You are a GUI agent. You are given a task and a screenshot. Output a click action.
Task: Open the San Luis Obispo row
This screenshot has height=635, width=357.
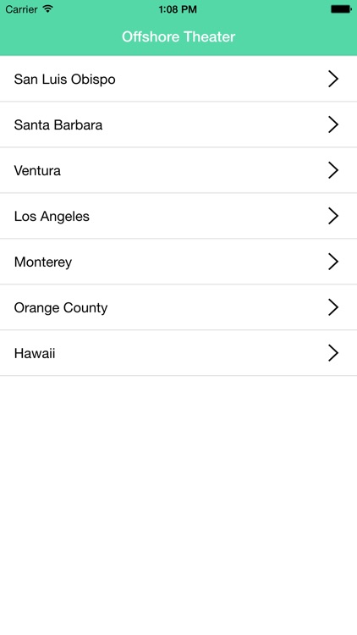(178, 79)
